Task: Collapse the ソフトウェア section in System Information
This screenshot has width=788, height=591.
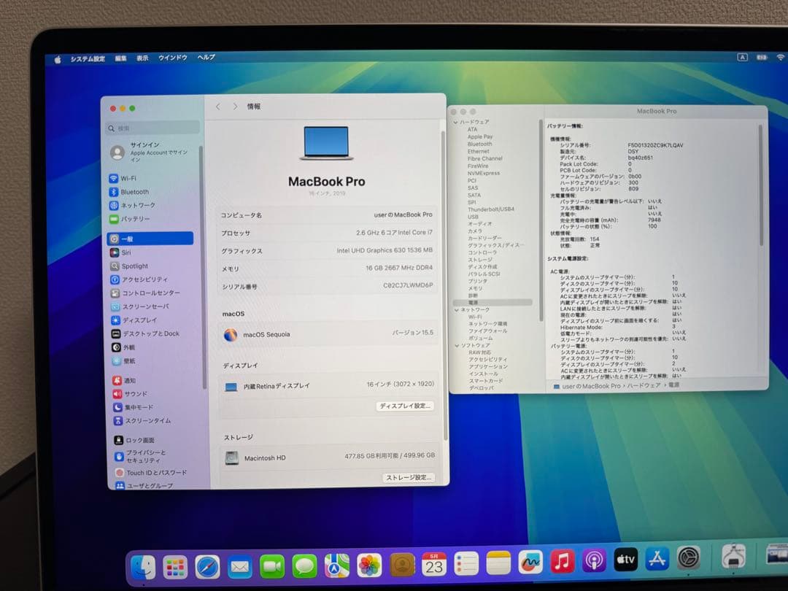Action: pos(457,346)
